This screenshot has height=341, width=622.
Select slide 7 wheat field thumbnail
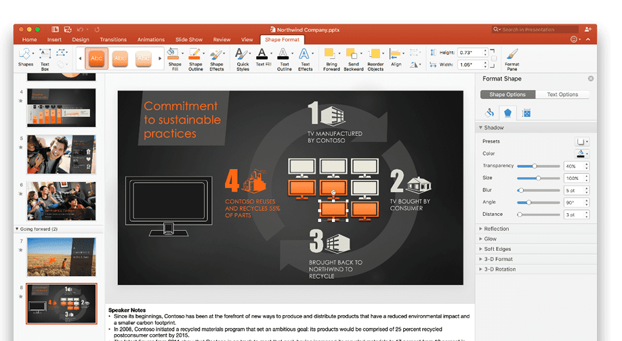click(61, 257)
